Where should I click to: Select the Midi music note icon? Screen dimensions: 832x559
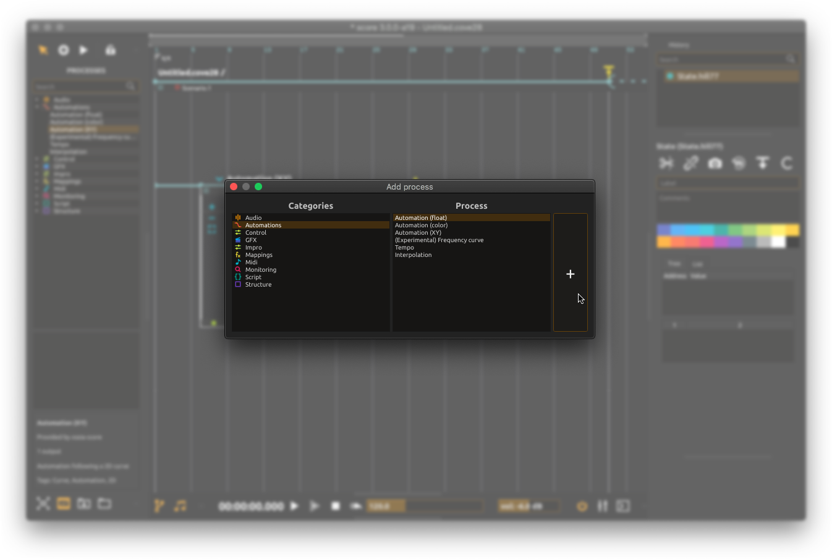238,262
